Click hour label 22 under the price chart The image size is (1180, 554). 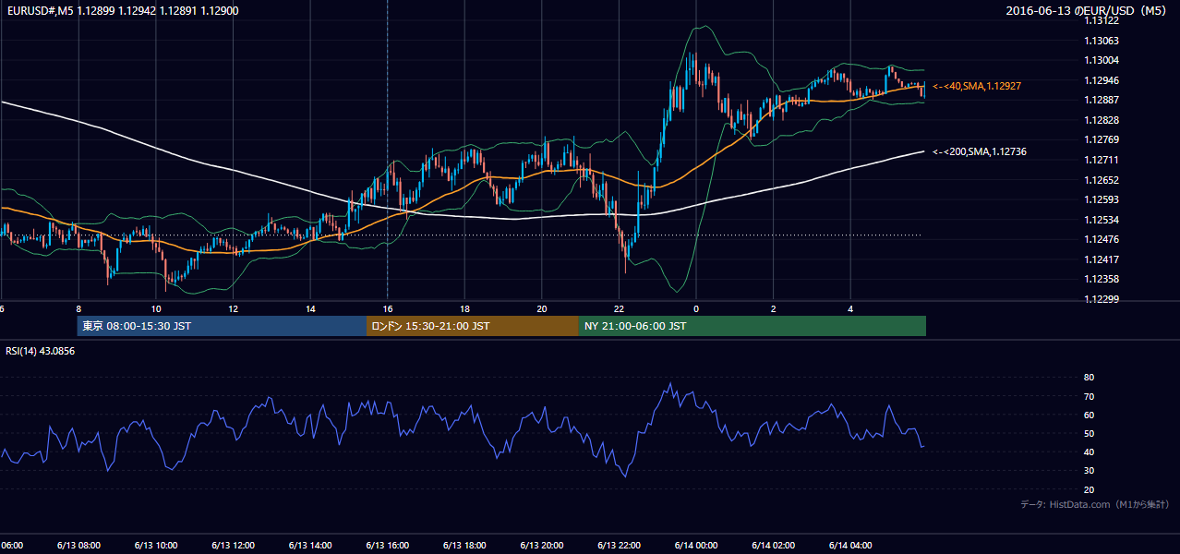pyautogui.click(x=619, y=309)
